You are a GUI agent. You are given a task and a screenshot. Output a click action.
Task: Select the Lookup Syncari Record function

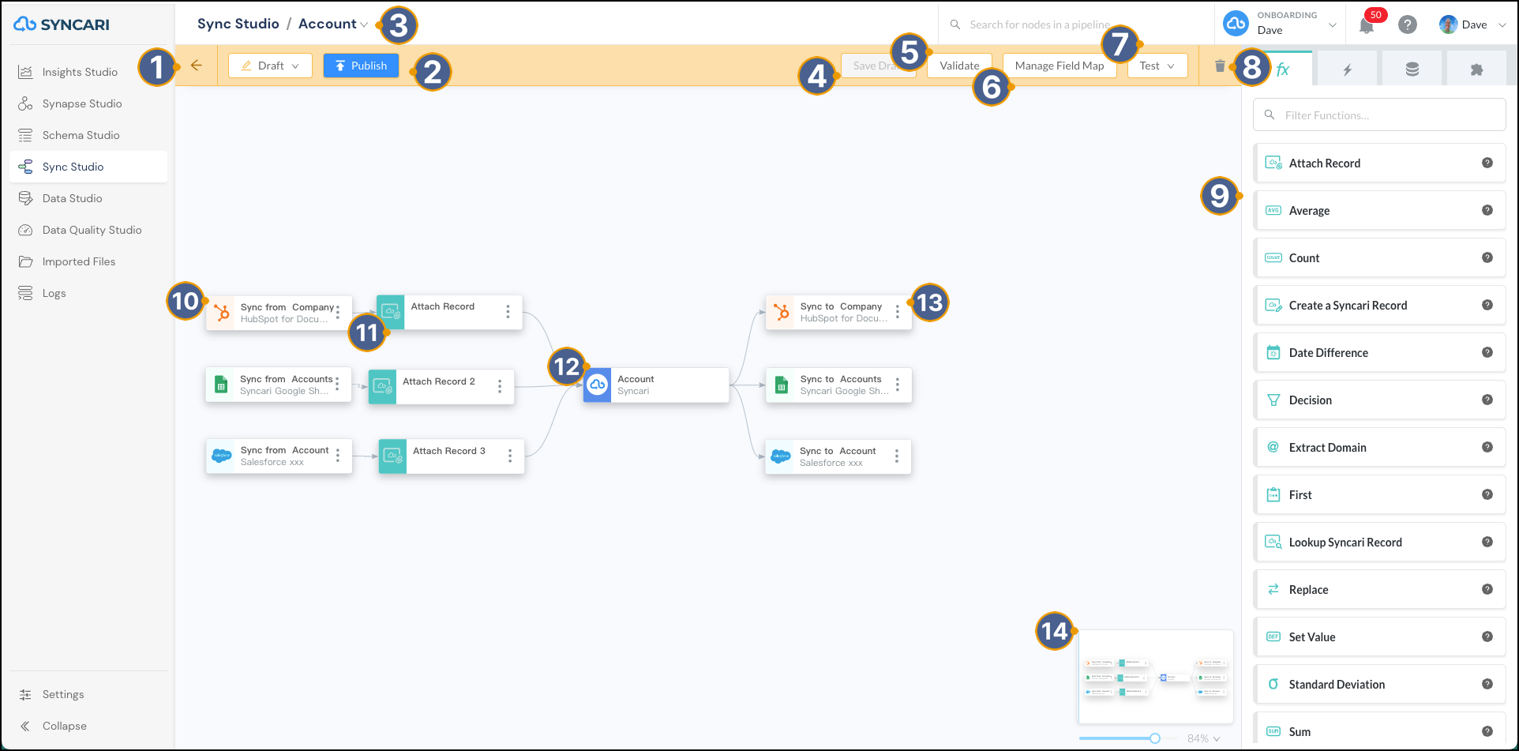[1379, 543]
